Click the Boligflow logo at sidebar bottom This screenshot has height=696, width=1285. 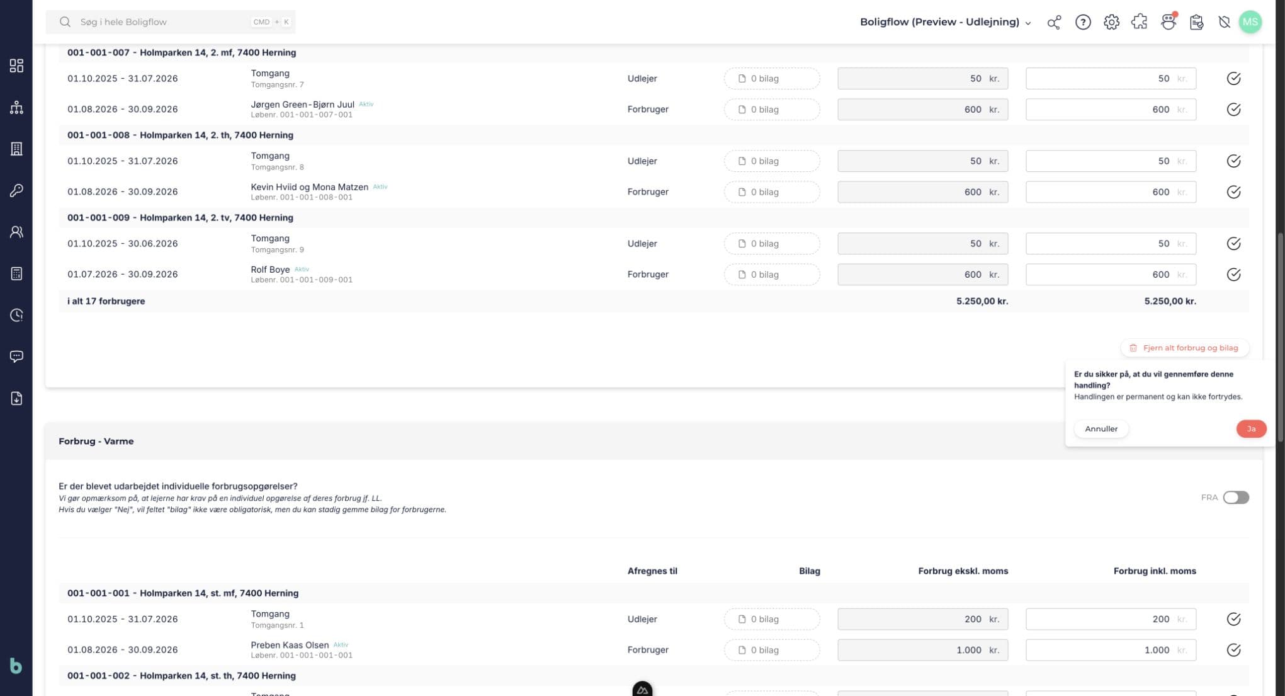(16, 666)
